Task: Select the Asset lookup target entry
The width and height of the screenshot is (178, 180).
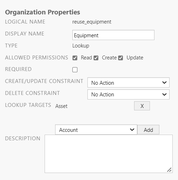Action: (x=61, y=106)
